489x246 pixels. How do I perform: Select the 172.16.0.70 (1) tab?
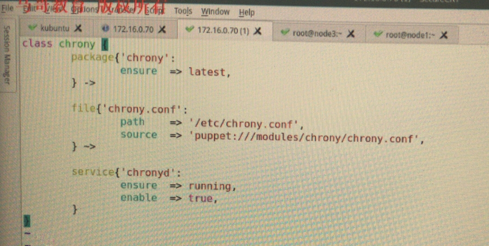[x=223, y=30]
